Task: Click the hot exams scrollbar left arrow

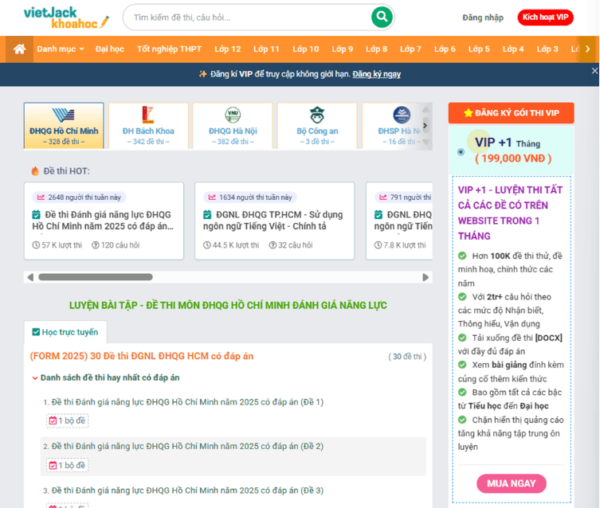Action: 30,277
